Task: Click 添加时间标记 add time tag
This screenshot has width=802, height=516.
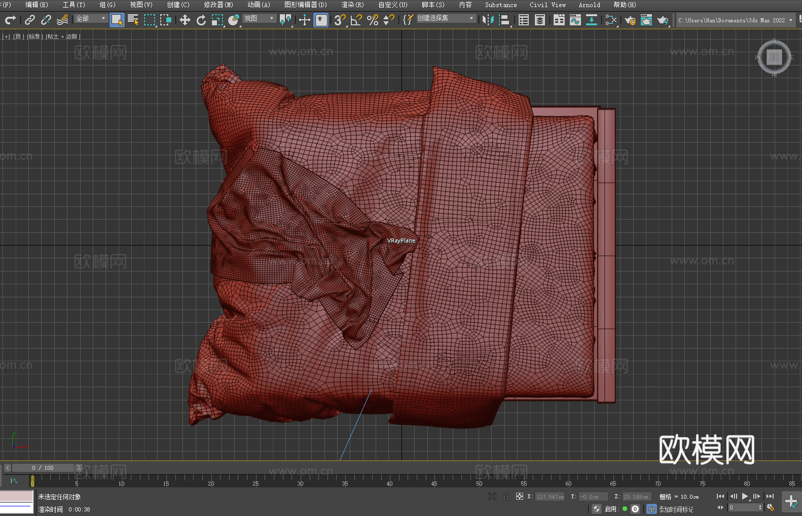Action: [676, 509]
